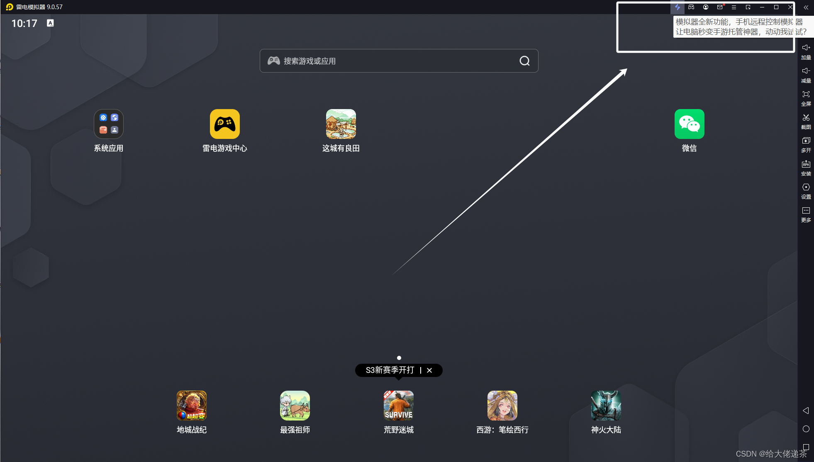Collapse the right sidebar with double chevron
The height and width of the screenshot is (462, 814).
806,7
